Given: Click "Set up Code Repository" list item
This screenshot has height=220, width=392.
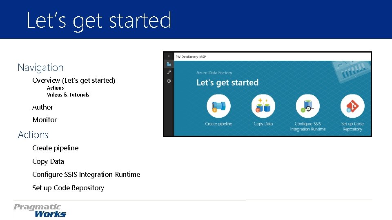Looking at the screenshot, I should coord(68,188).
